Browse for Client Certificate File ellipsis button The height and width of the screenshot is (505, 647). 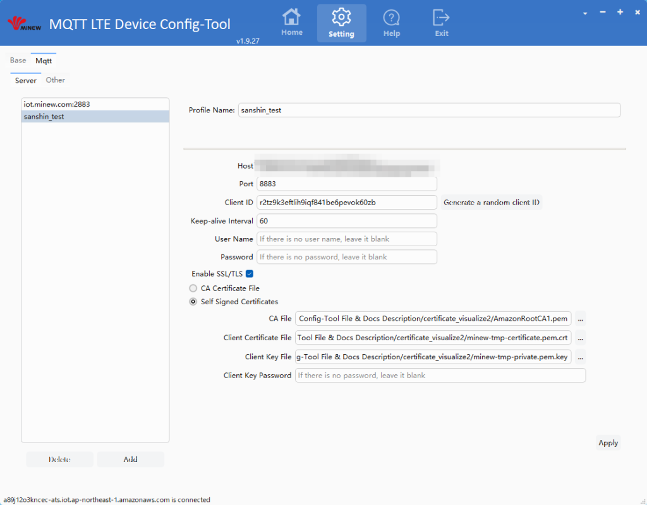click(x=580, y=338)
